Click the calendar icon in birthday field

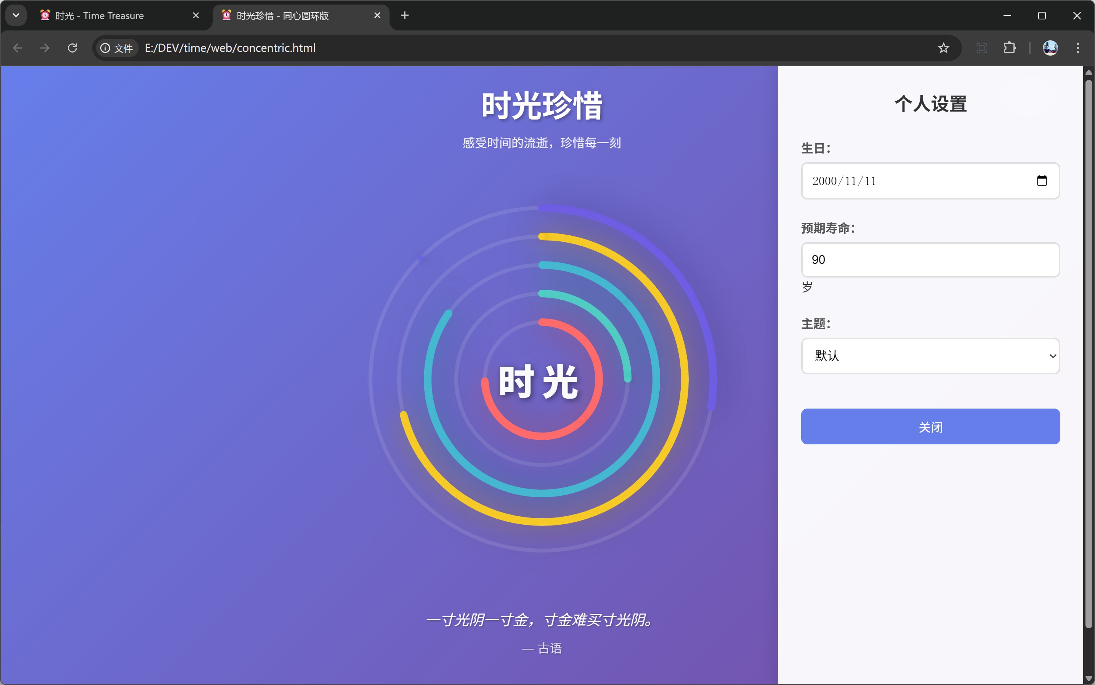(1042, 181)
